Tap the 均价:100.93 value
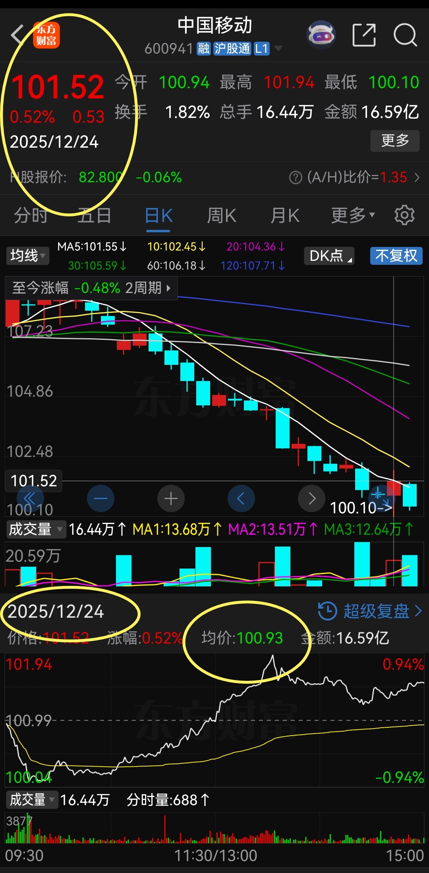This screenshot has height=873, width=429. point(242,638)
